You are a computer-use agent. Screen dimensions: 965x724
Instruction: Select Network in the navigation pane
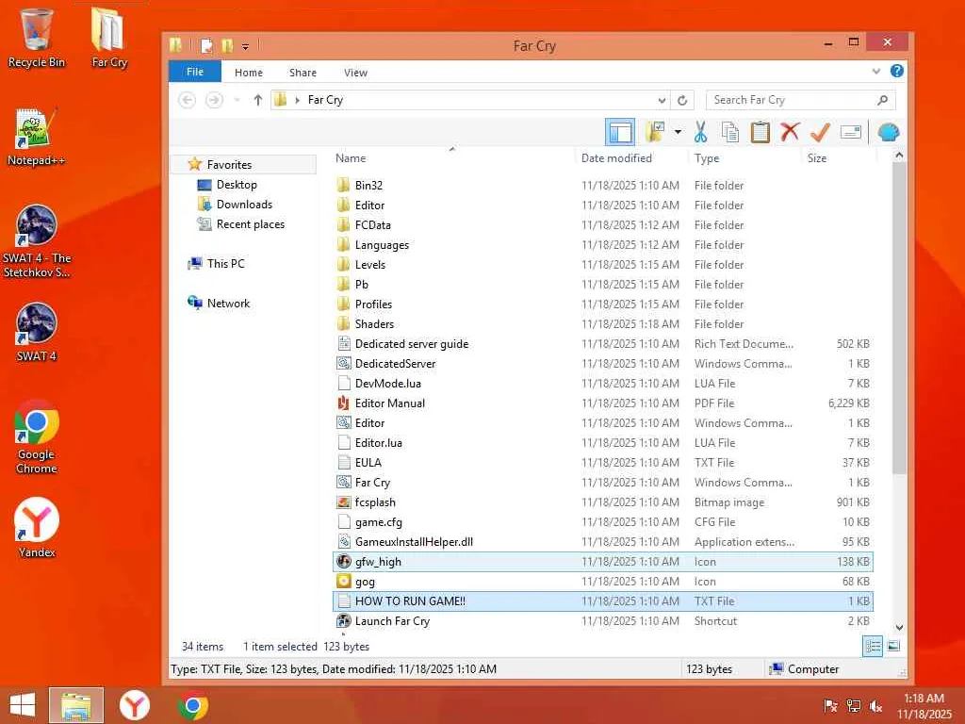point(228,303)
